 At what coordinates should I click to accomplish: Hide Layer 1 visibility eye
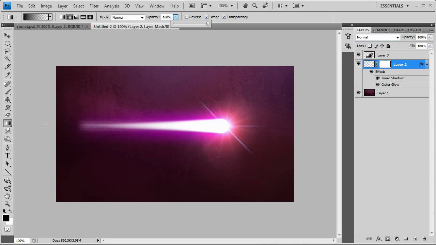pyautogui.click(x=358, y=93)
